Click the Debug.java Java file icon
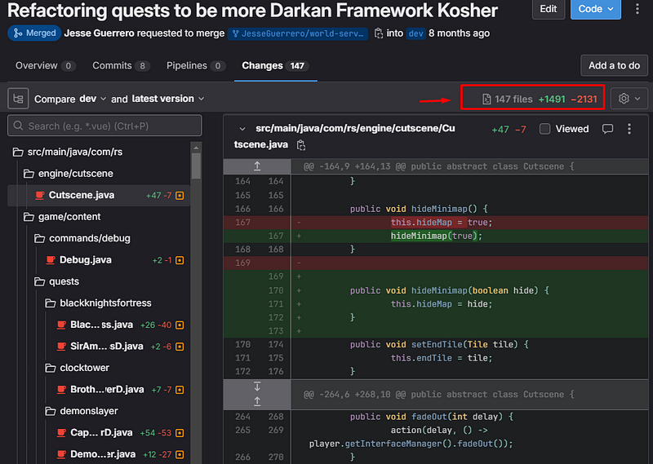The width and height of the screenshot is (653, 464). tap(51, 260)
